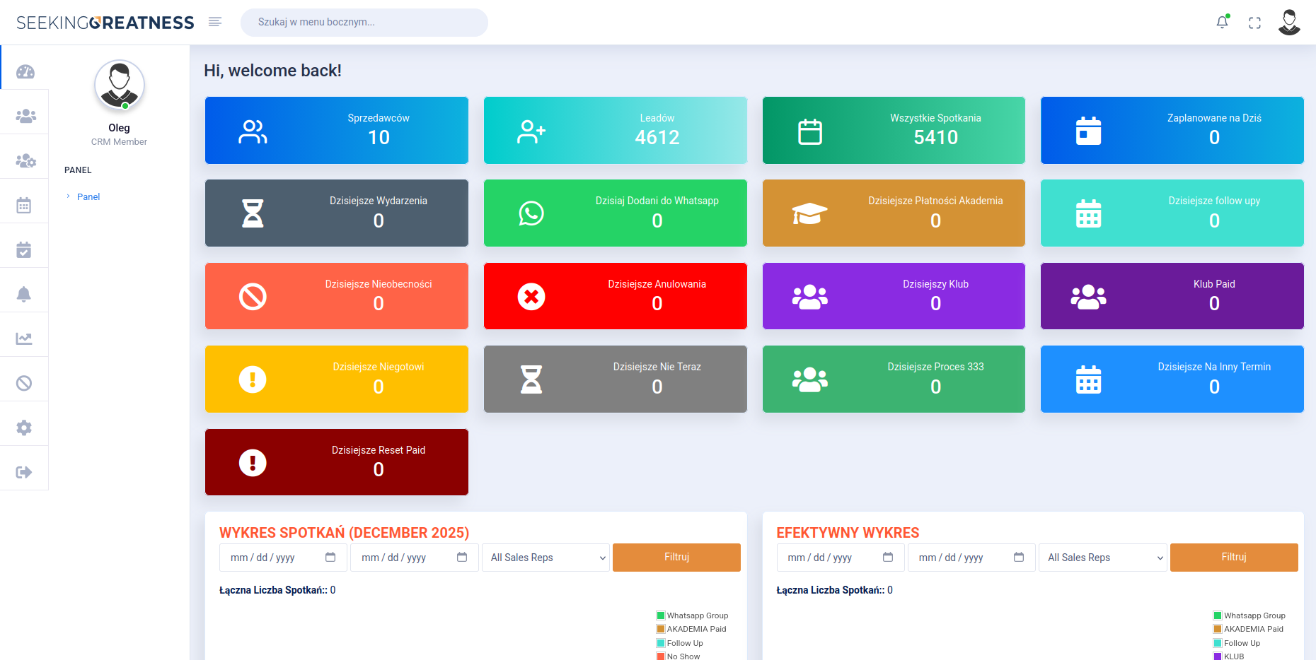The width and height of the screenshot is (1316, 660).
Task: Click the blocked/ban icon in sidebar
Action: [x=25, y=382]
